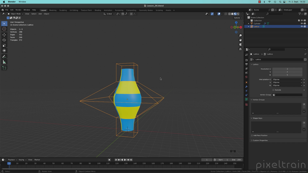The width and height of the screenshot is (308, 173).
Task: Open the Object Data lattice properties tab
Action: tap(246, 100)
